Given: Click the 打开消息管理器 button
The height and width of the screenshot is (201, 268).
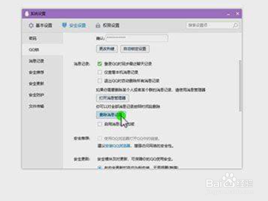Looking at the screenshot, I should click(x=113, y=98).
